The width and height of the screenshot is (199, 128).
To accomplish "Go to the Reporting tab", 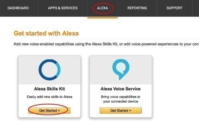I will pos(137,8).
